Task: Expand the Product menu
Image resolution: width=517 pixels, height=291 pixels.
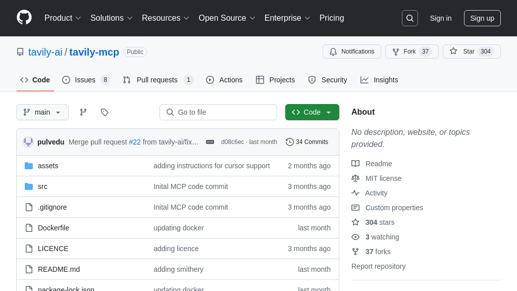Action: tap(63, 18)
